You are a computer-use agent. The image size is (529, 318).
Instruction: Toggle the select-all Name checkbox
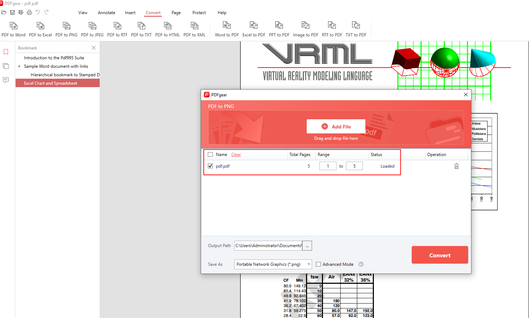(x=210, y=155)
